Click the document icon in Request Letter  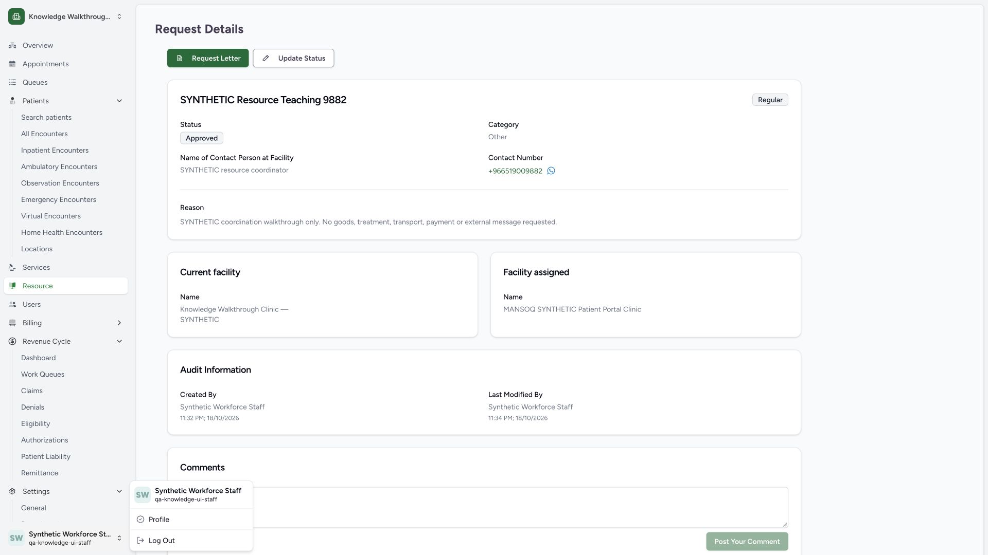[180, 59]
